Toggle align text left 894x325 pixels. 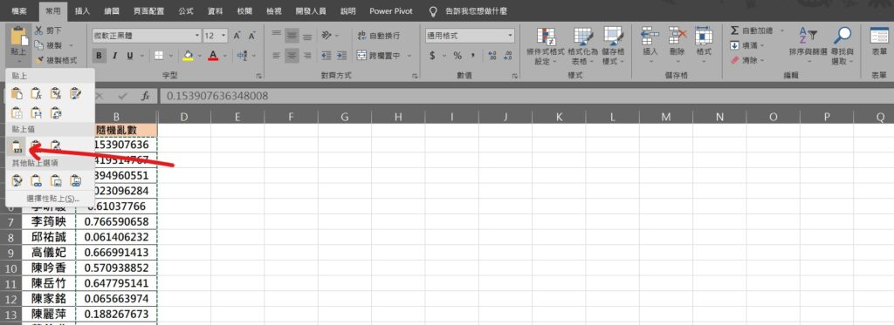(x=277, y=56)
